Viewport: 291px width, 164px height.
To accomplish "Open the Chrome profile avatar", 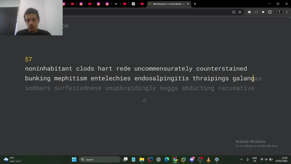I will (x=280, y=12).
